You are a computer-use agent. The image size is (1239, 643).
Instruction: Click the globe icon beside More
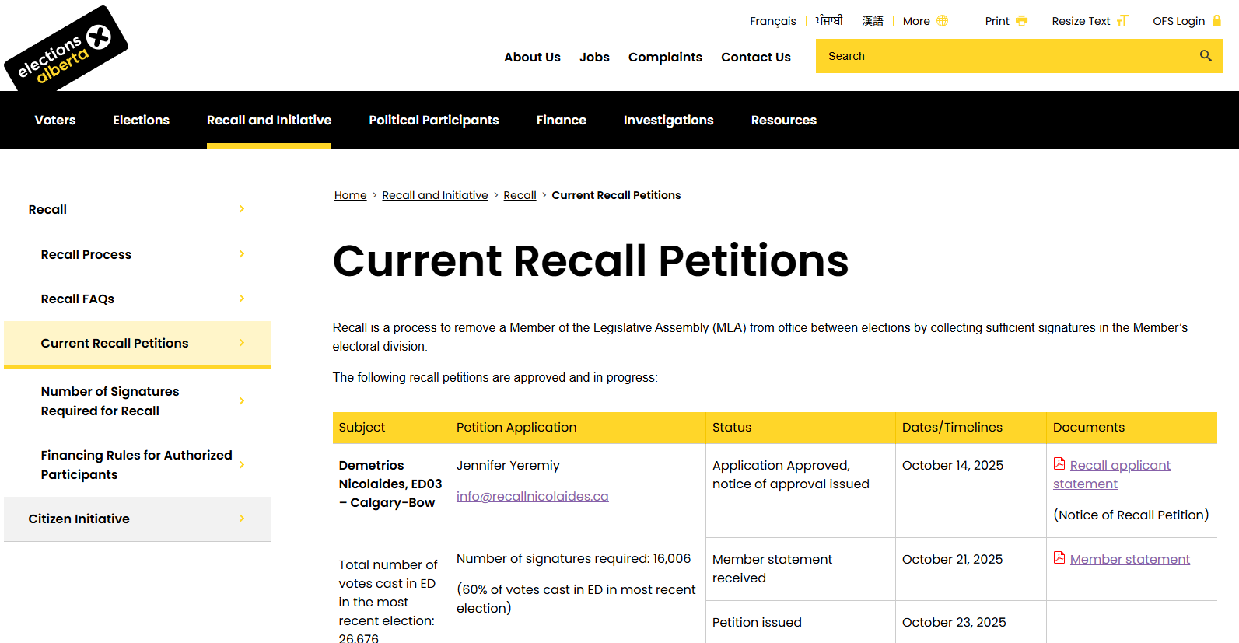(x=942, y=21)
